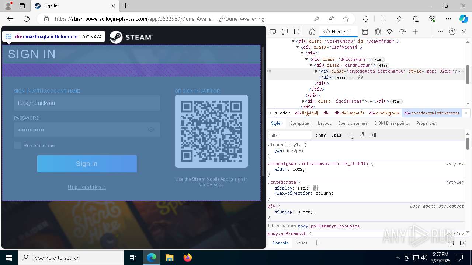This screenshot has width=472, height=265.
Task: Toggle .cls class editor button
Action: (336, 135)
